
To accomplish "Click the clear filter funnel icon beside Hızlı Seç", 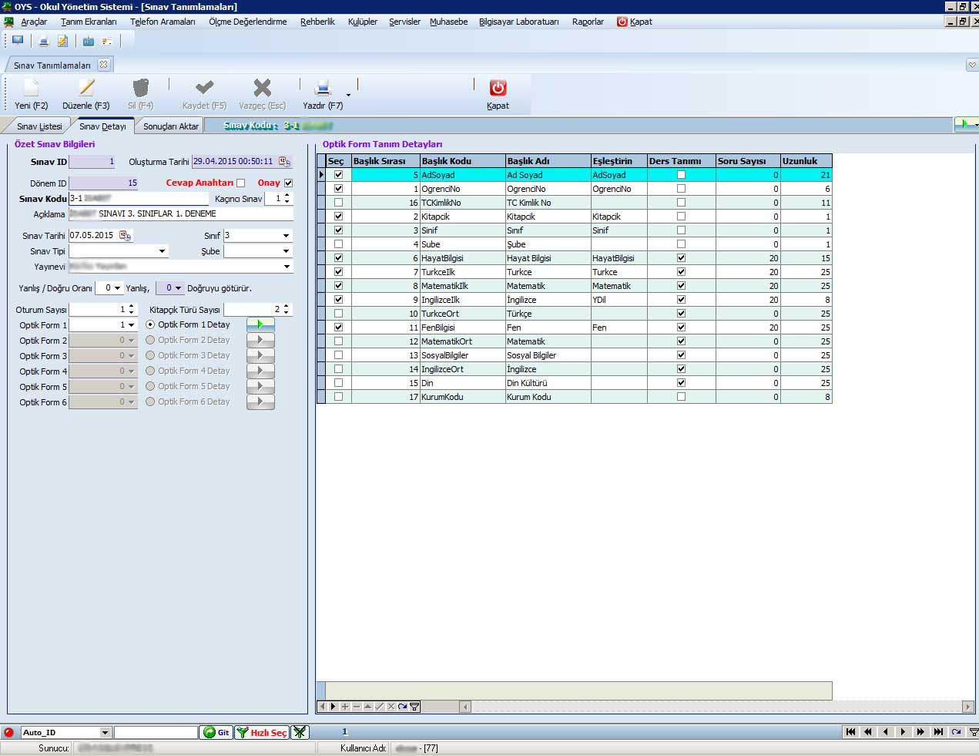I will [300, 732].
